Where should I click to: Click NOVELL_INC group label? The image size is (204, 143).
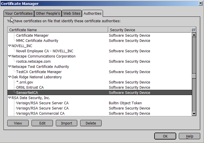pos(22,46)
